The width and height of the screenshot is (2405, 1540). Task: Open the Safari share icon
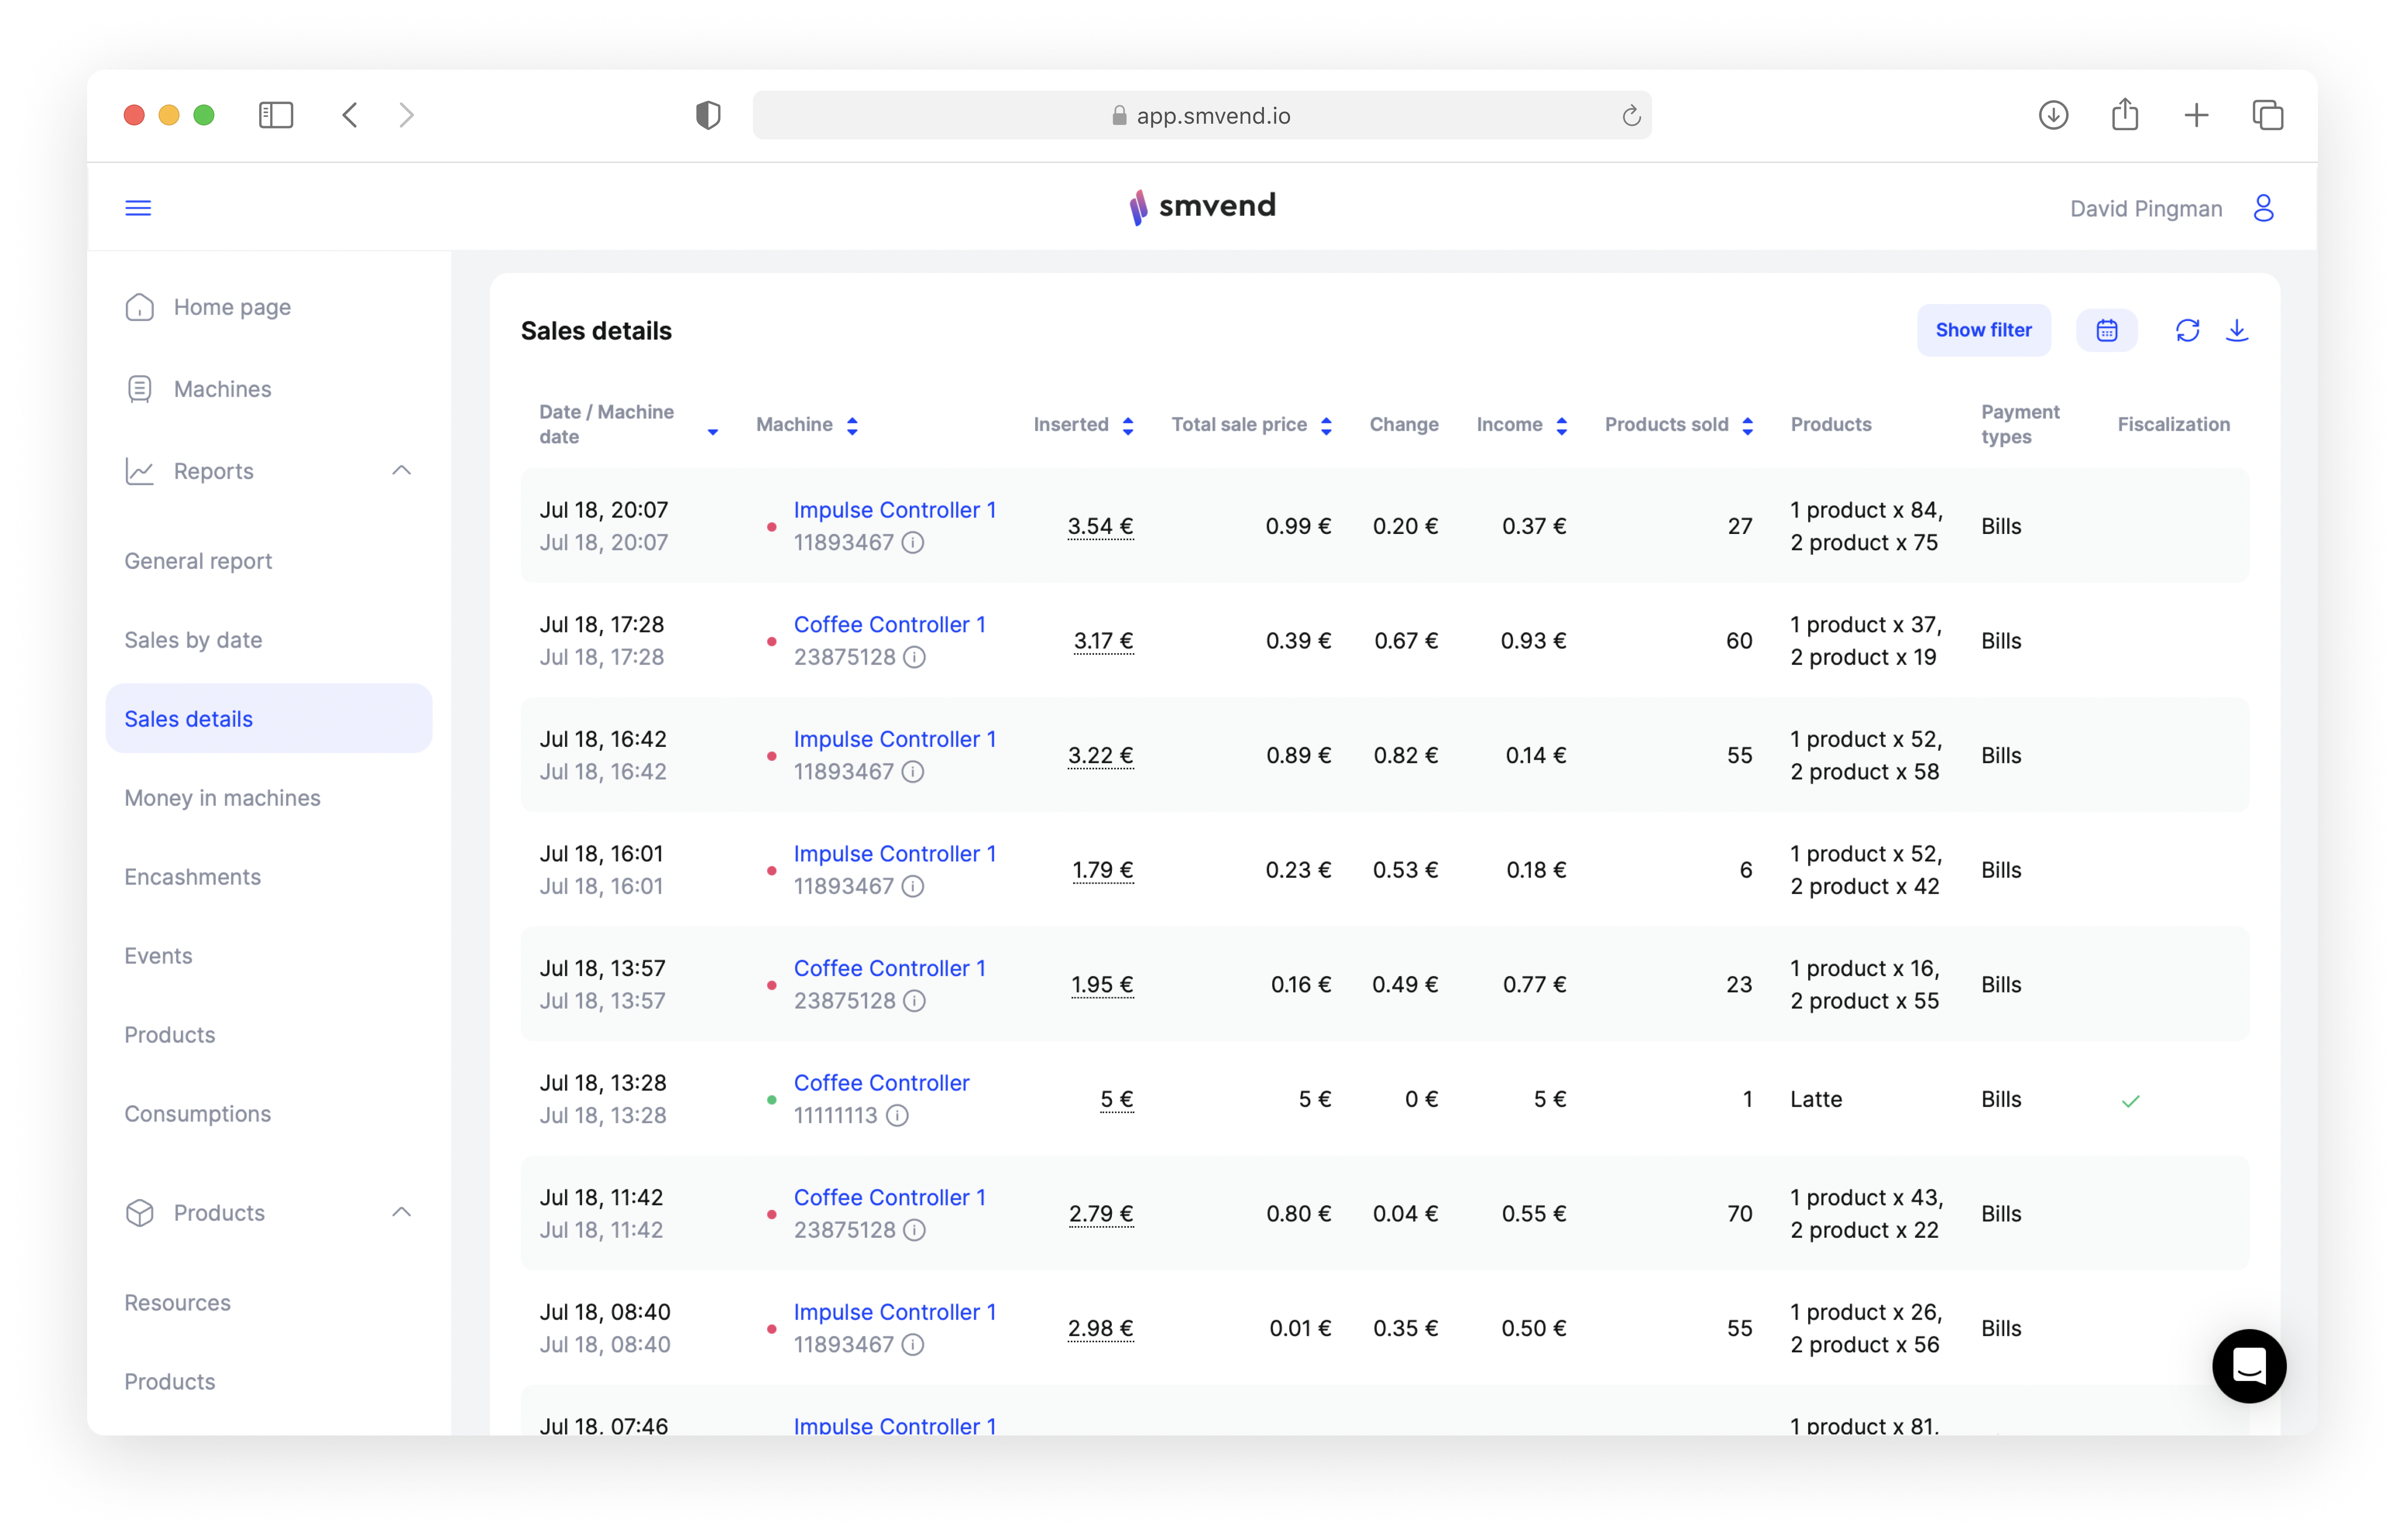coord(2125,115)
